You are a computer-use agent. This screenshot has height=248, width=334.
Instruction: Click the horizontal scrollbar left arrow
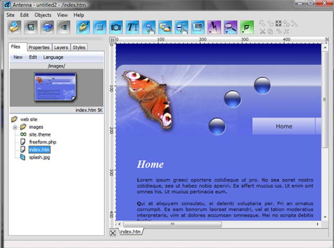click(x=119, y=224)
